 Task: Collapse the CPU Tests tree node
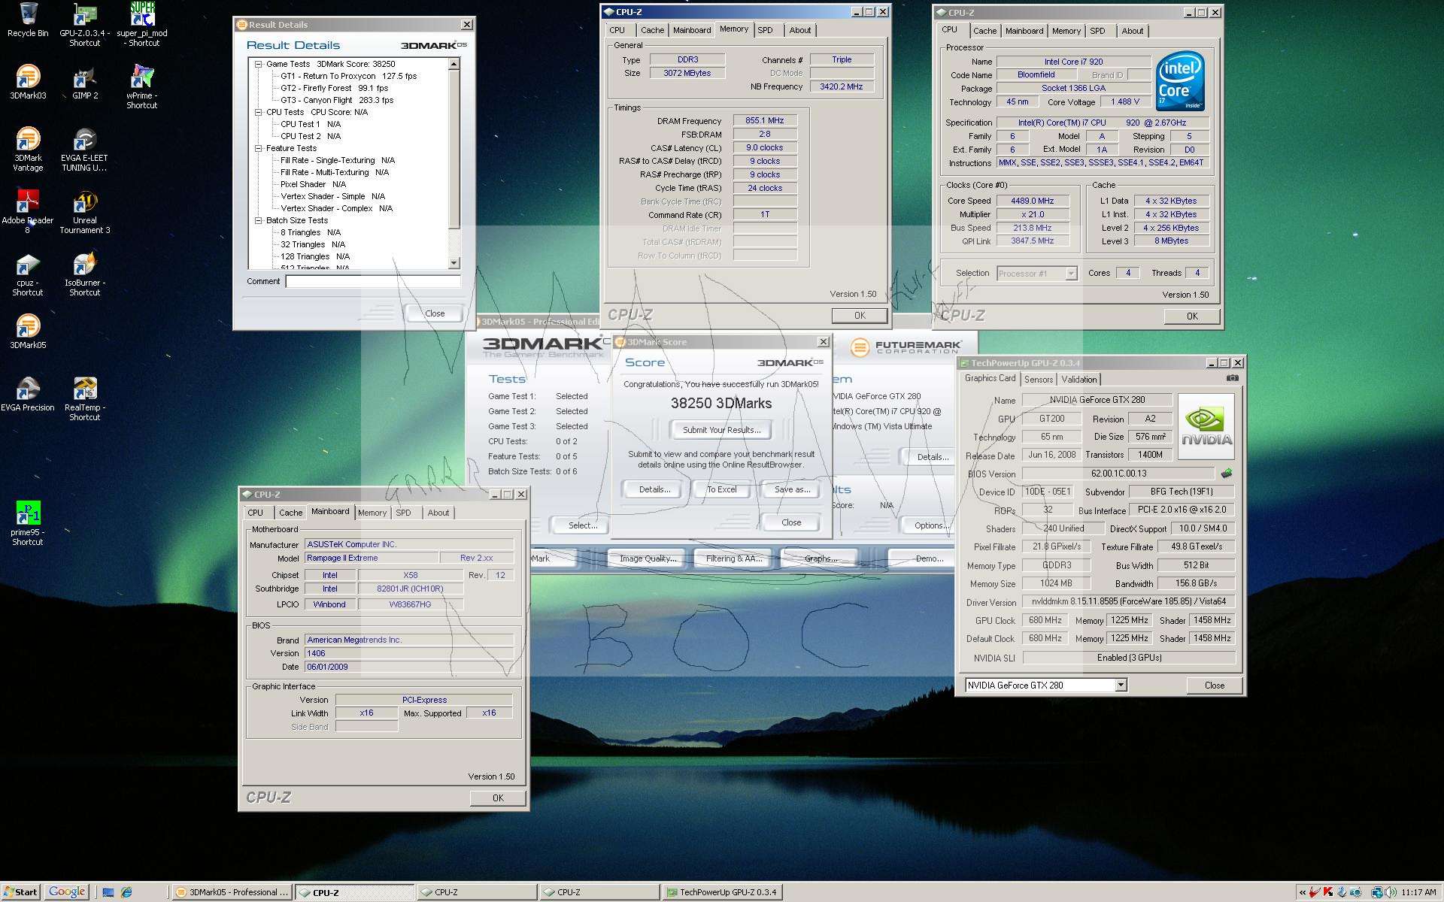point(258,112)
